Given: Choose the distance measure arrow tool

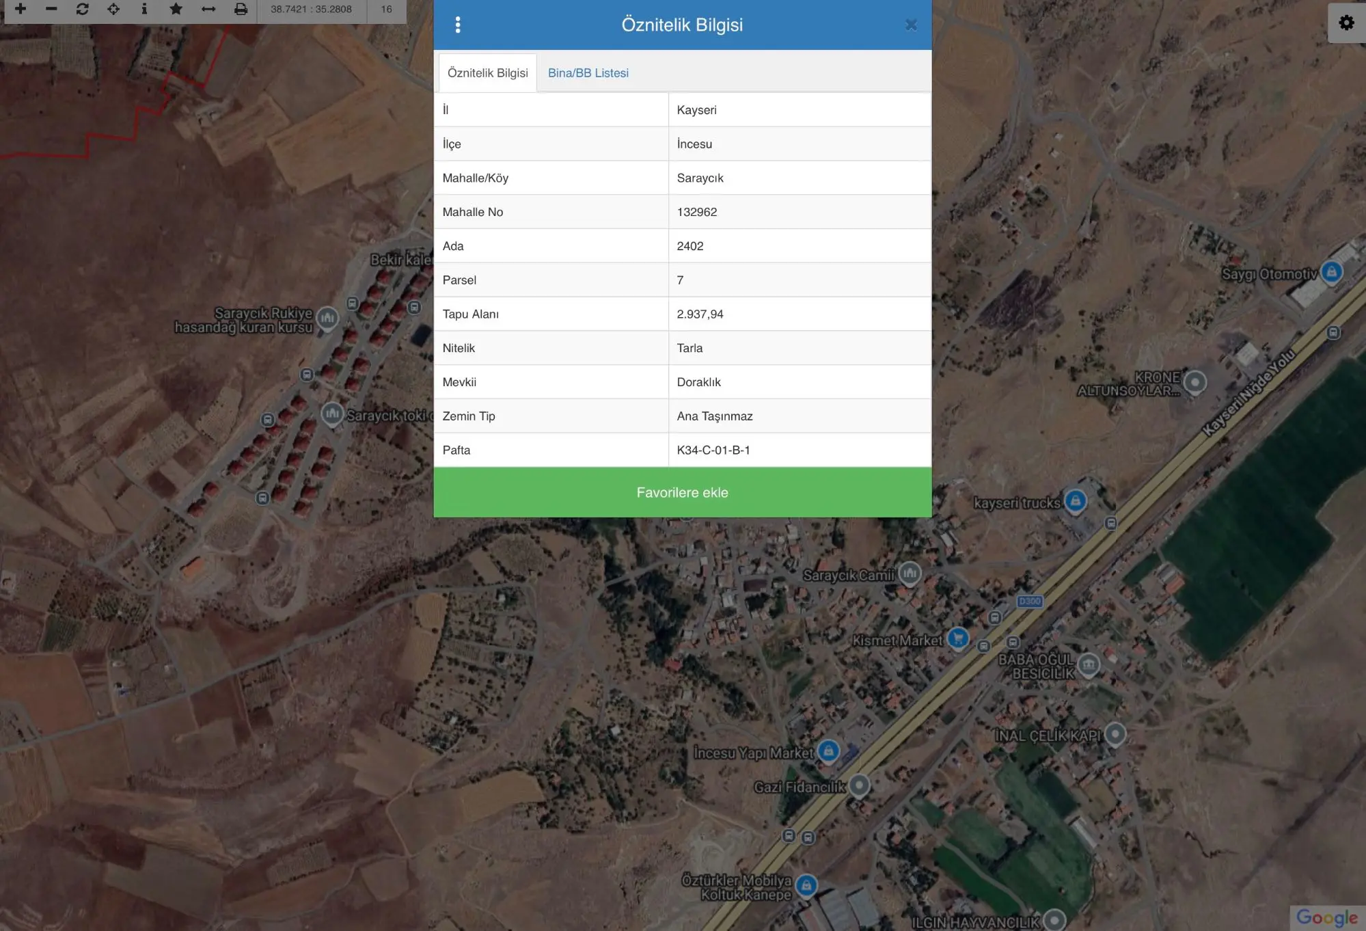Looking at the screenshot, I should tap(208, 9).
